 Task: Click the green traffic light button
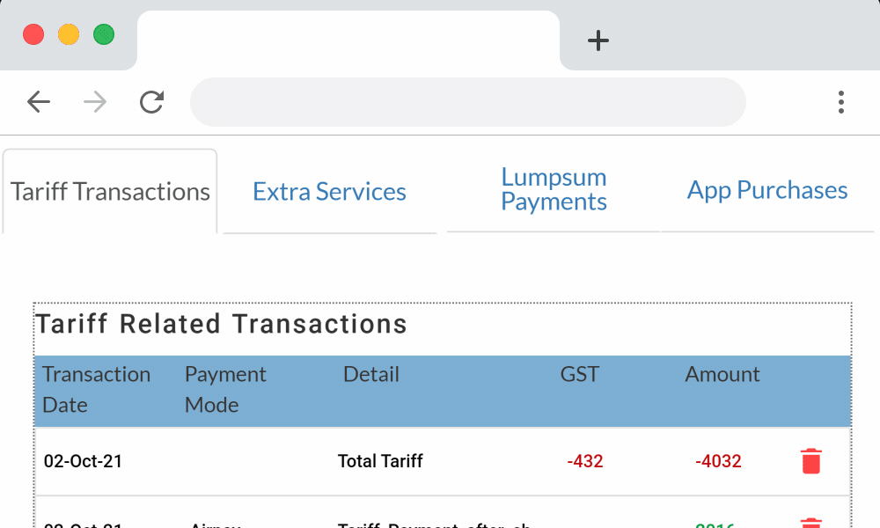pos(104,34)
